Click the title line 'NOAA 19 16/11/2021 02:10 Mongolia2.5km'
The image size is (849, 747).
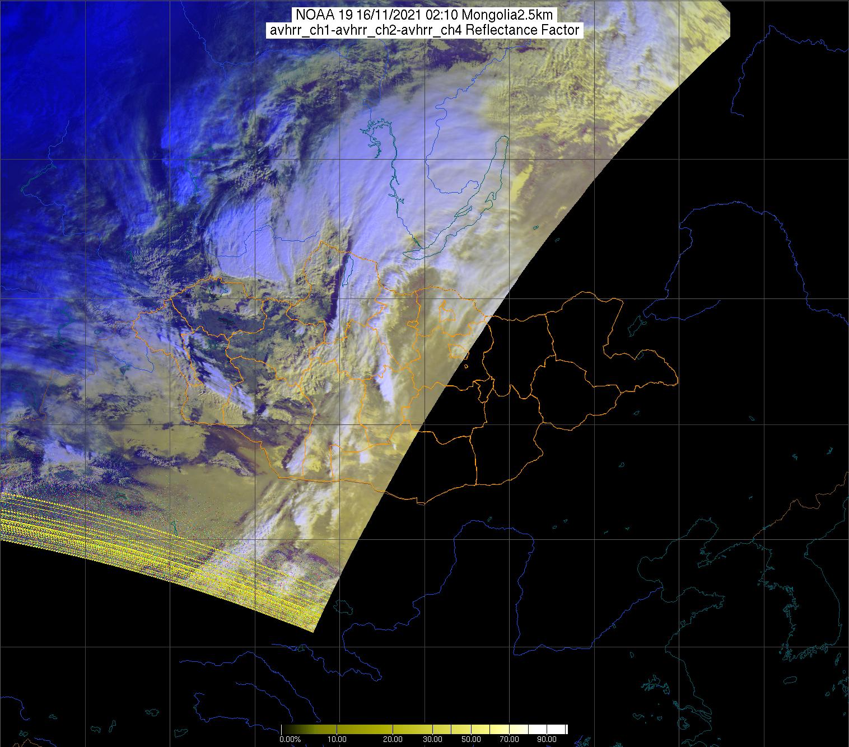(x=424, y=15)
